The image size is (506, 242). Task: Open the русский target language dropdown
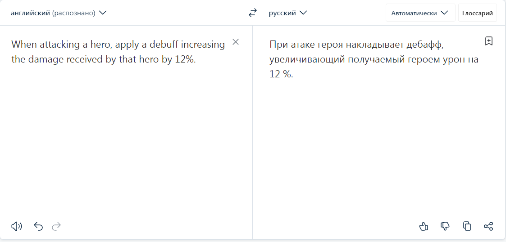pos(288,13)
